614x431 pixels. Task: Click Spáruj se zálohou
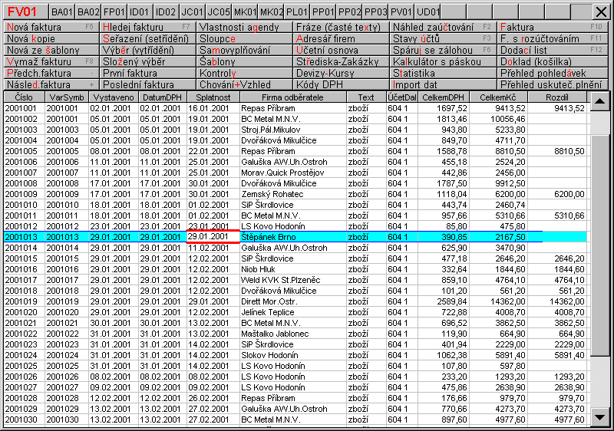pyautogui.click(x=443, y=50)
